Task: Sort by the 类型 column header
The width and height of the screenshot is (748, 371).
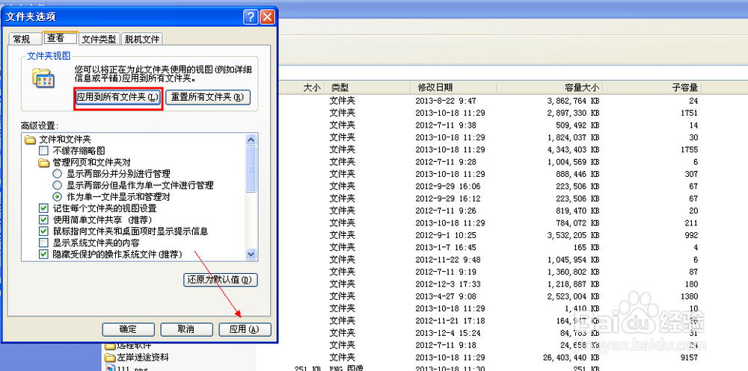Action: pos(340,87)
